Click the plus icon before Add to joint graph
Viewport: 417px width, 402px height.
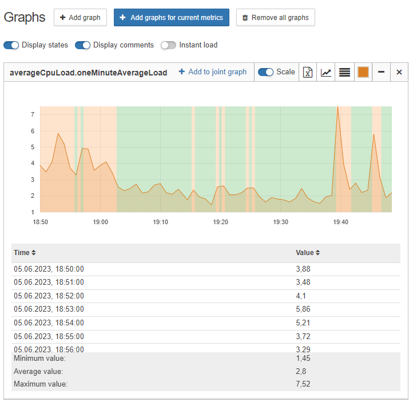pos(182,71)
